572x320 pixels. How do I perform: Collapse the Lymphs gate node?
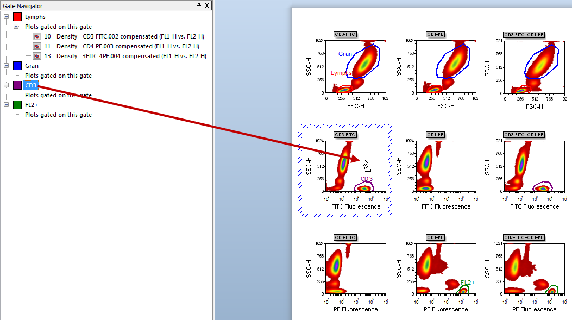click(6, 17)
